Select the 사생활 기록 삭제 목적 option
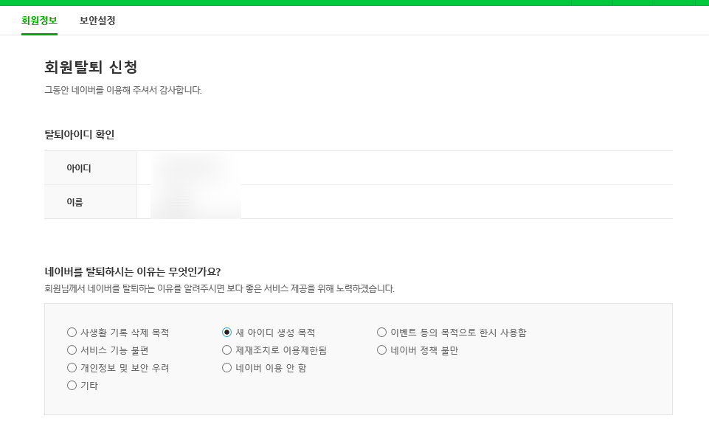This screenshot has height=438, width=709. (72, 333)
